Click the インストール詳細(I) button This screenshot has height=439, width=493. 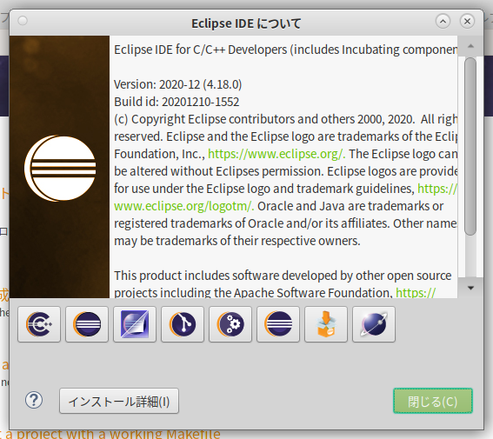click(119, 401)
